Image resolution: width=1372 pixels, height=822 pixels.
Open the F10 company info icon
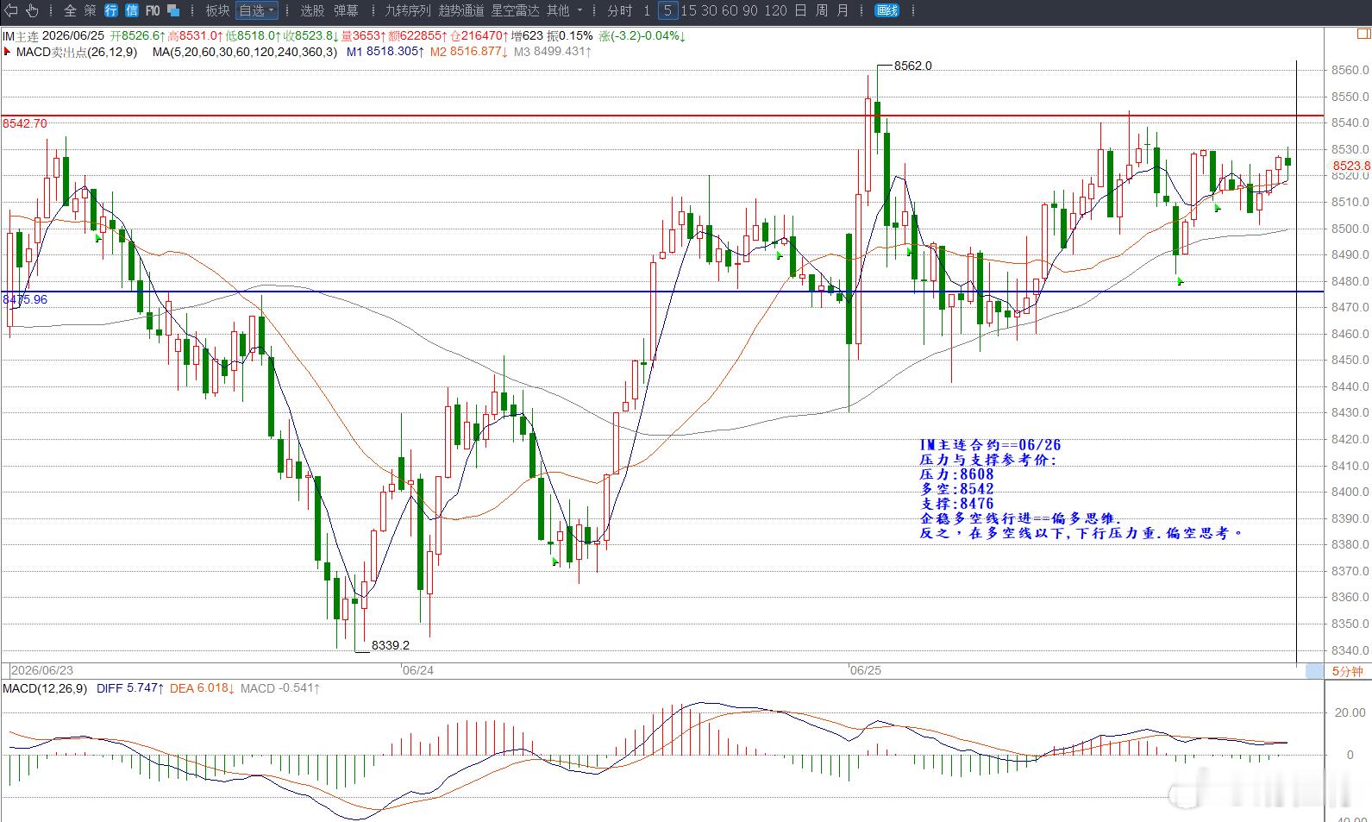[153, 10]
